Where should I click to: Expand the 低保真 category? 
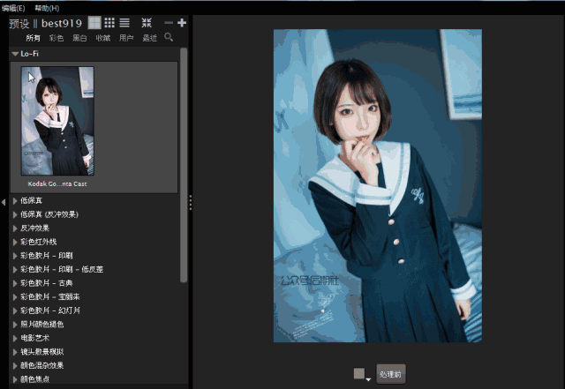pyautogui.click(x=15, y=200)
